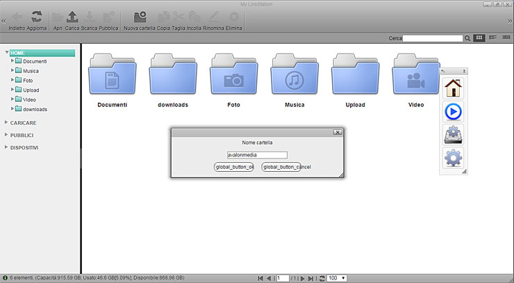This screenshot has width=514, height=283.
Task: Close the Nome cartella dialog
Action: [x=337, y=132]
